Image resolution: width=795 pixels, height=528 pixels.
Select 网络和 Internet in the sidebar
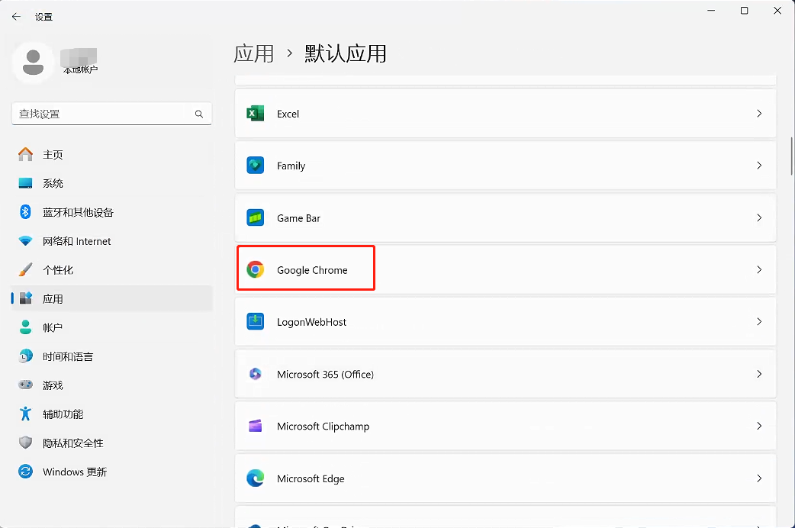tap(111, 241)
